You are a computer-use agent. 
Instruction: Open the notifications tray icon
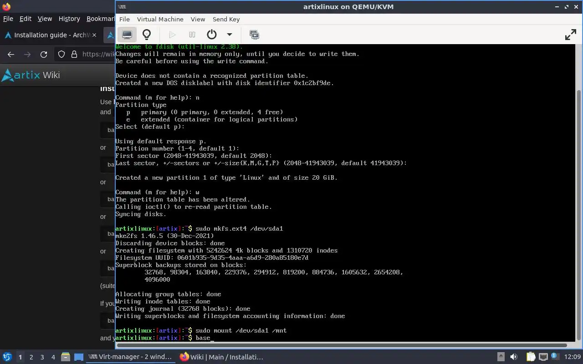555,356
